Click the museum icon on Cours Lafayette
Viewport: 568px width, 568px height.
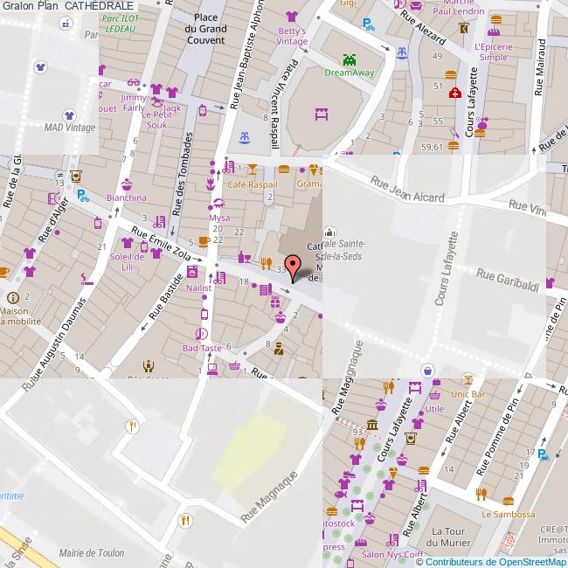[373, 426]
